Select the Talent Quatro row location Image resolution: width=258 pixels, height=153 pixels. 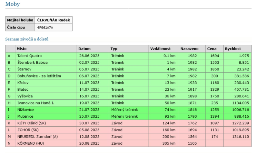click(x=29, y=56)
